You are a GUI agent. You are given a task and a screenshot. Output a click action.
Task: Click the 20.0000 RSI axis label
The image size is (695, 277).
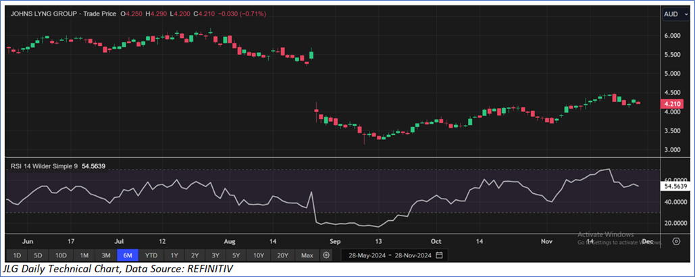675,224
